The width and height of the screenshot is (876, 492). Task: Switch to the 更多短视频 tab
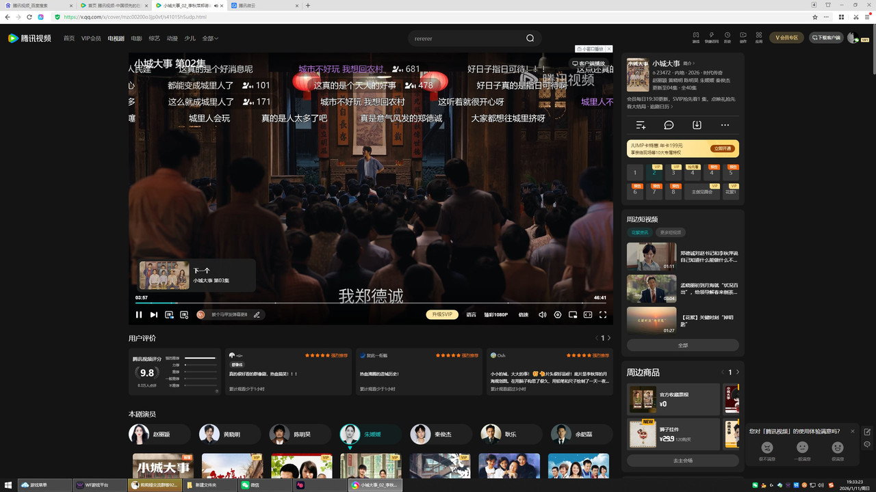click(671, 232)
